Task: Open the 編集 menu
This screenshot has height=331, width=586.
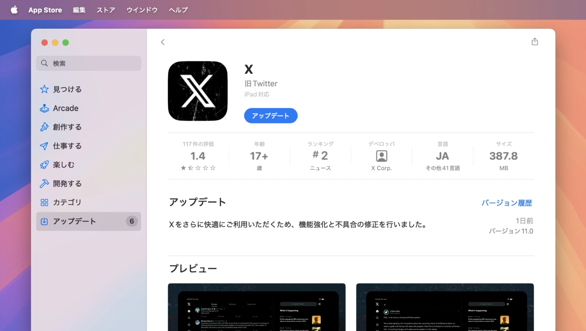Action: click(79, 10)
